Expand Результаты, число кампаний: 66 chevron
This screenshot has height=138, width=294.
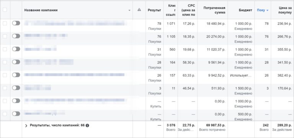point(26,126)
